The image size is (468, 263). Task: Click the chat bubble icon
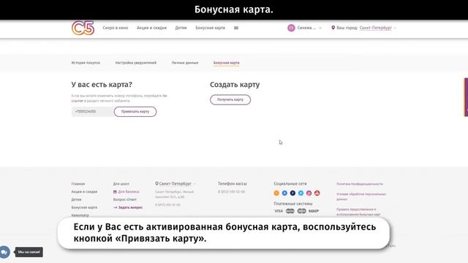[5, 252]
